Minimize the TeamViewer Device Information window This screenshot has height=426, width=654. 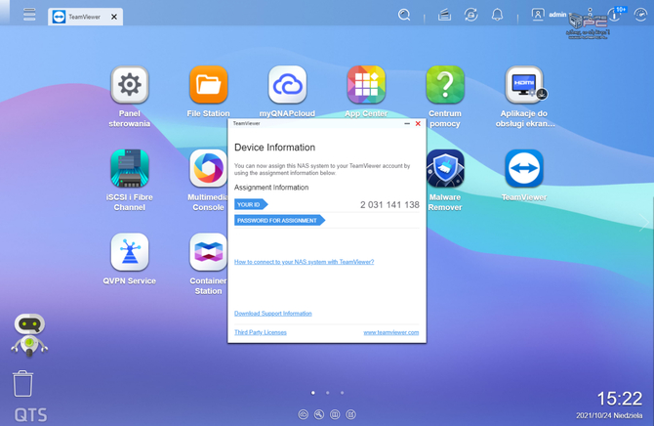(x=407, y=124)
